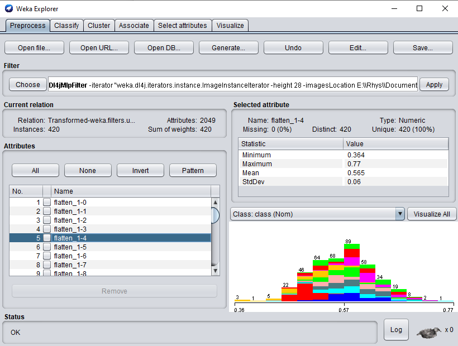Viewport: 458px width, 346px height.
Task: Tick checkbox for flatten_1-5
Action: point(47,247)
